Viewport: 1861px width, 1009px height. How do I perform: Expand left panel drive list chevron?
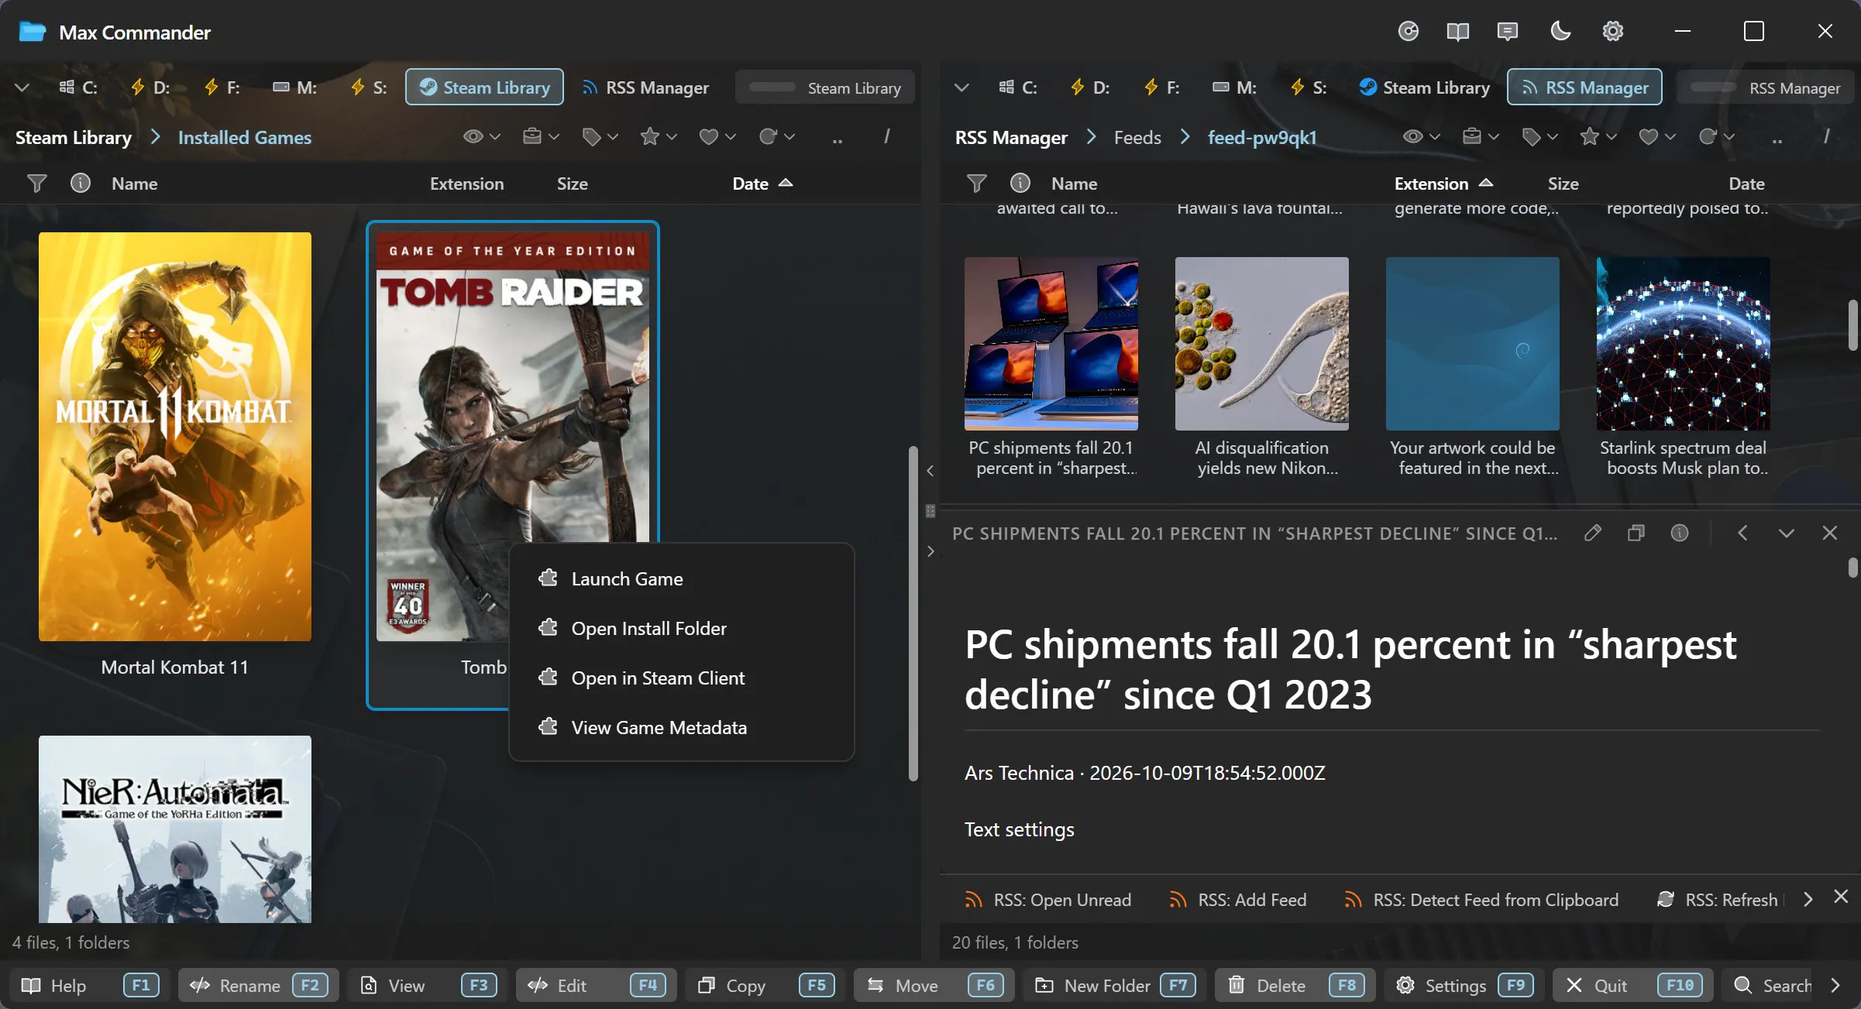tap(22, 88)
